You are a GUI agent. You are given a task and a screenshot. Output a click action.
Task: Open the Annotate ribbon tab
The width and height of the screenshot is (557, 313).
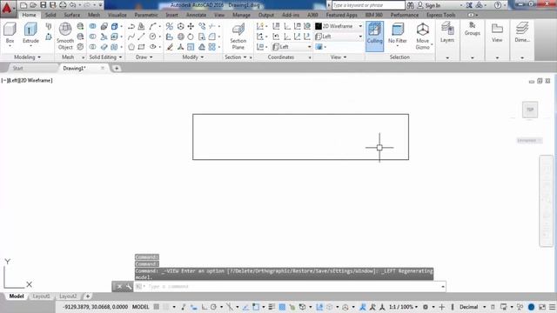[196, 15]
